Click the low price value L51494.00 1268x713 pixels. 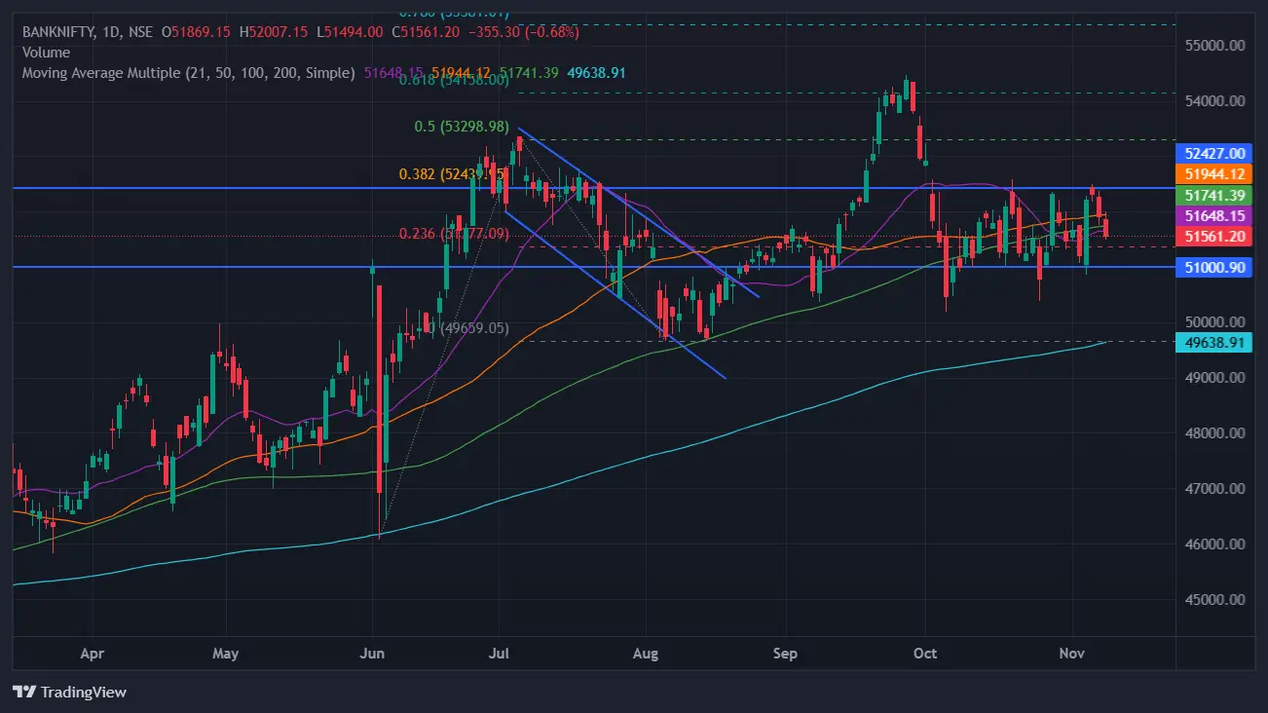349,32
